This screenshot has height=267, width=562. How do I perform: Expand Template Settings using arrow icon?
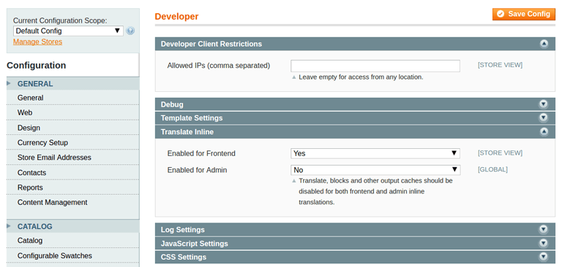[544, 117]
